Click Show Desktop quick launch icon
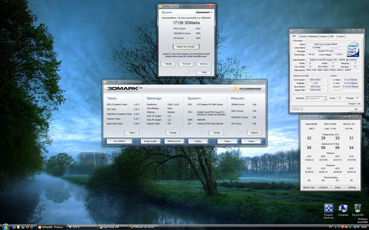The width and height of the screenshot is (369, 230). (14, 227)
